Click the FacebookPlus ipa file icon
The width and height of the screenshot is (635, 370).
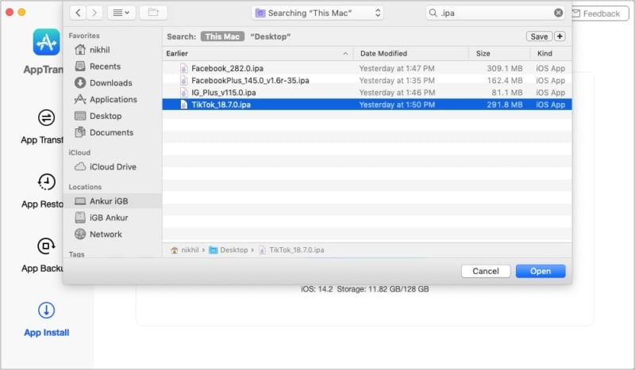pyautogui.click(x=184, y=81)
